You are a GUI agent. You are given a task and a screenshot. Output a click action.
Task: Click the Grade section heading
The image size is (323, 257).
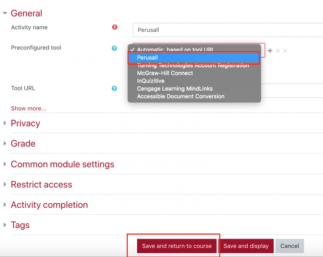click(23, 144)
